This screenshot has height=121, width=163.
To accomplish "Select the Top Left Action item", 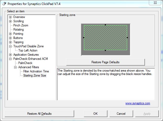I will click(28, 50).
